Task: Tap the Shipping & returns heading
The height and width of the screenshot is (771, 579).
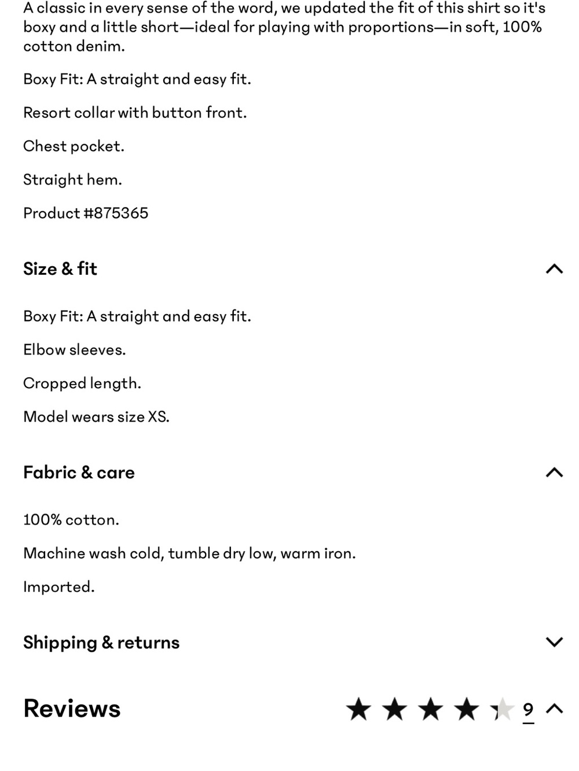Action: [x=101, y=643]
